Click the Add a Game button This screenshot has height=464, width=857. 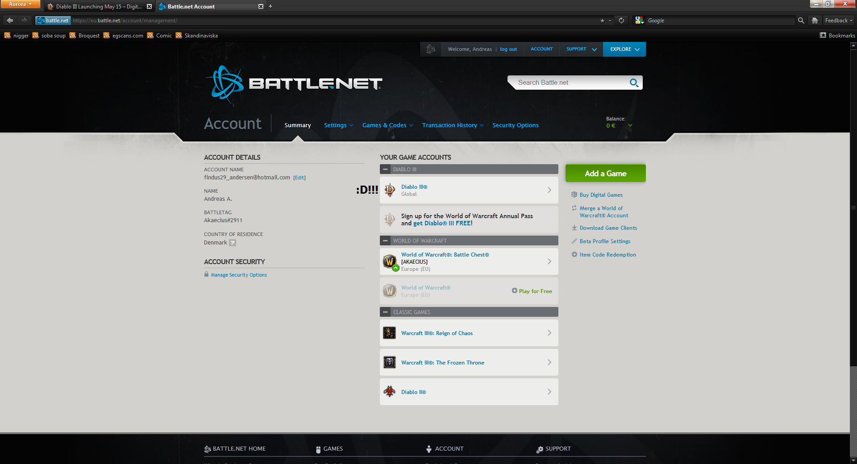coord(605,174)
